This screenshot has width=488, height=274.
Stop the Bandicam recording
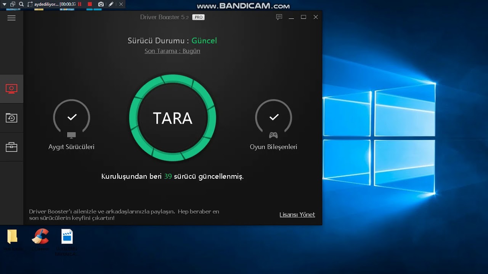click(x=90, y=4)
